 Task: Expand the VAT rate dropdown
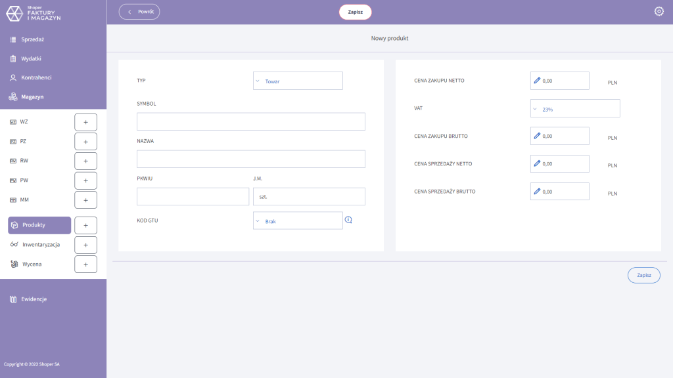pyautogui.click(x=574, y=108)
